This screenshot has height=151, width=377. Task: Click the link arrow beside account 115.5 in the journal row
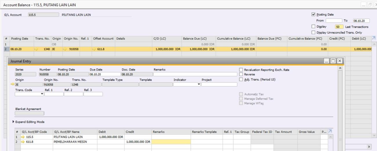23,137
